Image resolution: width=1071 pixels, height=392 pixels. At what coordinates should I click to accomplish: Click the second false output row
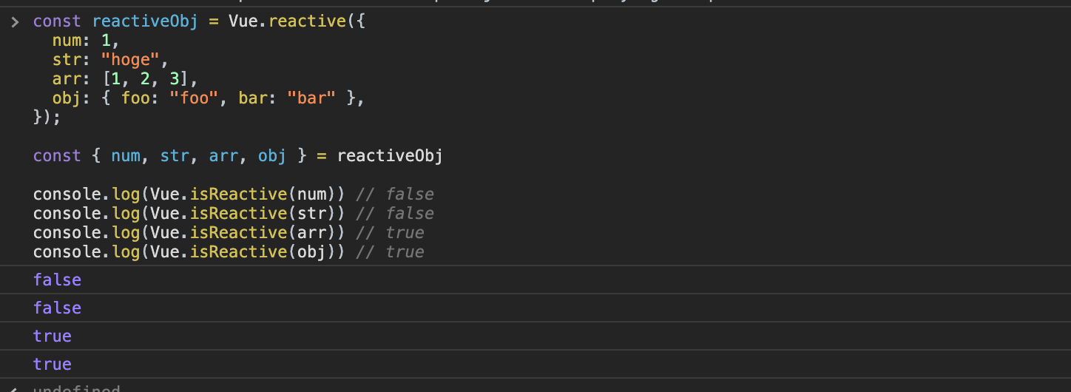[x=57, y=308]
